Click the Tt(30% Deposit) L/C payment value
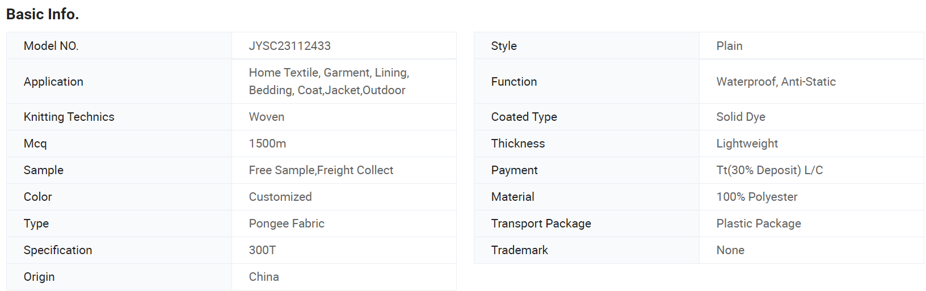926x291 pixels. pyautogui.click(x=769, y=170)
